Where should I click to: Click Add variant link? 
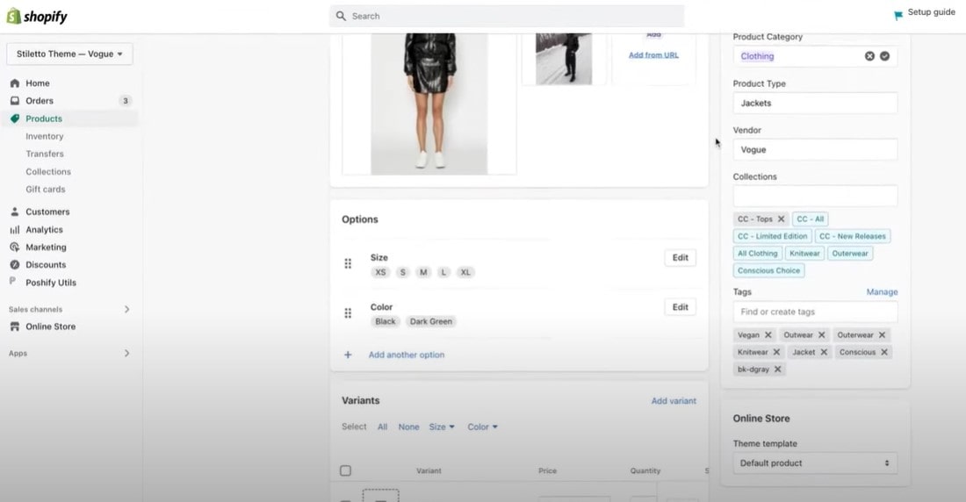674,401
